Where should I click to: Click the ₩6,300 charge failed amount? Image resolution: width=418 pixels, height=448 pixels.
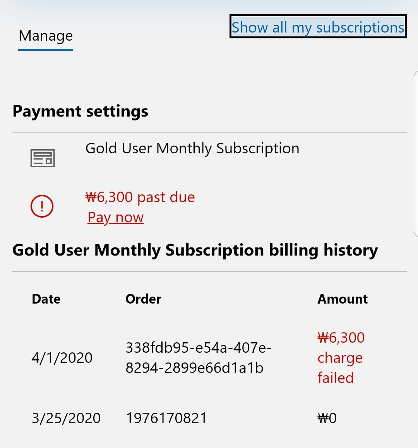(341, 358)
